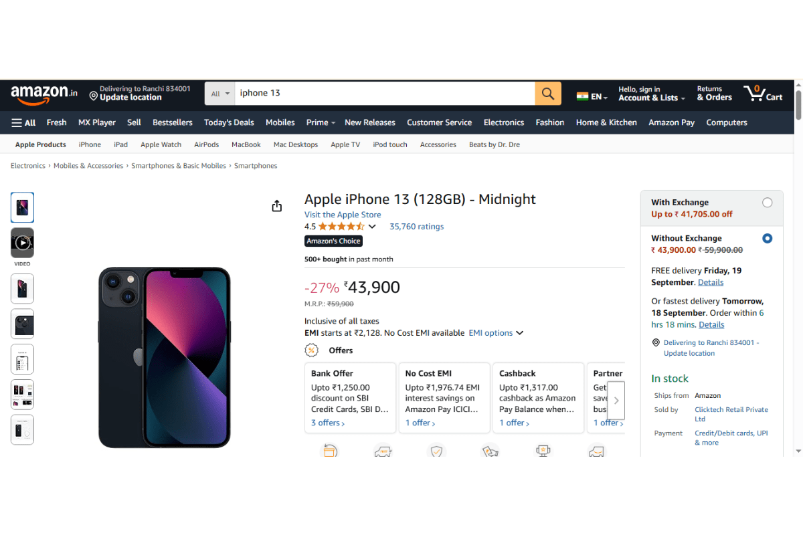
Task: Click the free delivery truck icon
Action: [383, 451]
